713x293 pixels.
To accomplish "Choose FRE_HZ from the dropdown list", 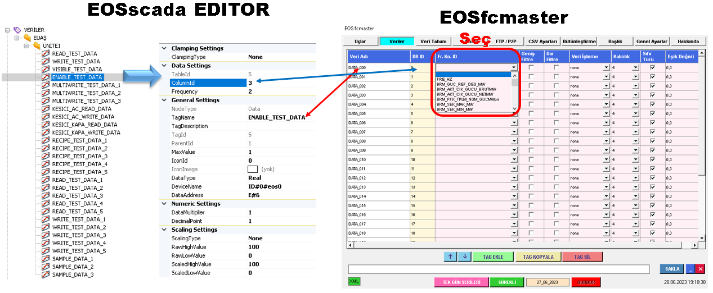I will tap(473, 79).
